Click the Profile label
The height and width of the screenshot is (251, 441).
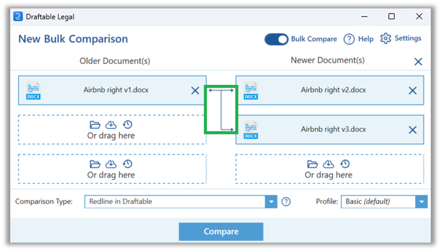(x=327, y=202)
